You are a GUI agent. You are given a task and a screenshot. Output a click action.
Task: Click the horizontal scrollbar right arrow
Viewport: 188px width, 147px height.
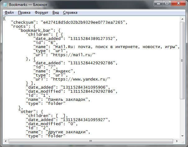pos(177,141)
